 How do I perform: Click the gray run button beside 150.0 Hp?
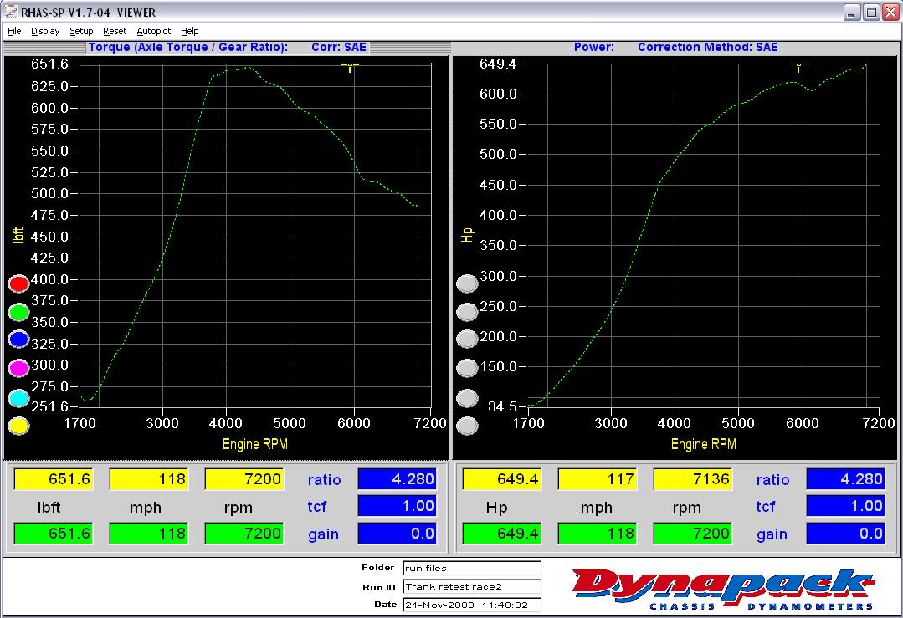pos(467,368)
